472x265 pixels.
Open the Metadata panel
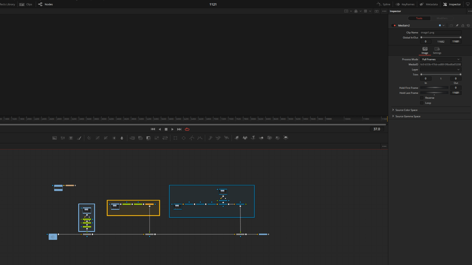pos(428,4)
